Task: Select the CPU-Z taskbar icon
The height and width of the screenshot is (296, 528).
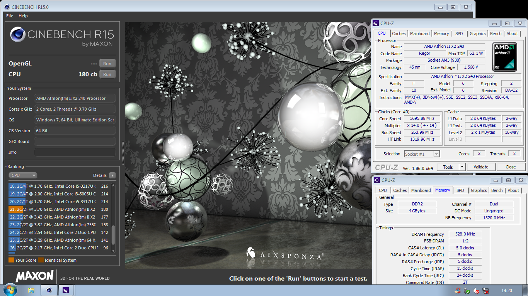Action: click(x=66, y=290)
